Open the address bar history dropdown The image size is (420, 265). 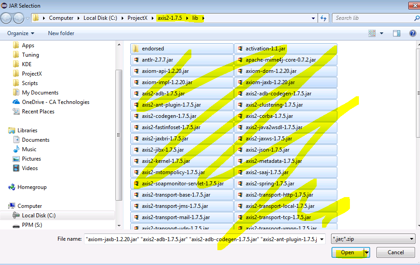(313, 18)
